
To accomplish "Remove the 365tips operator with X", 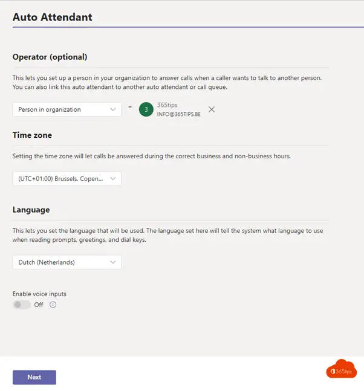I will point(212,109).
